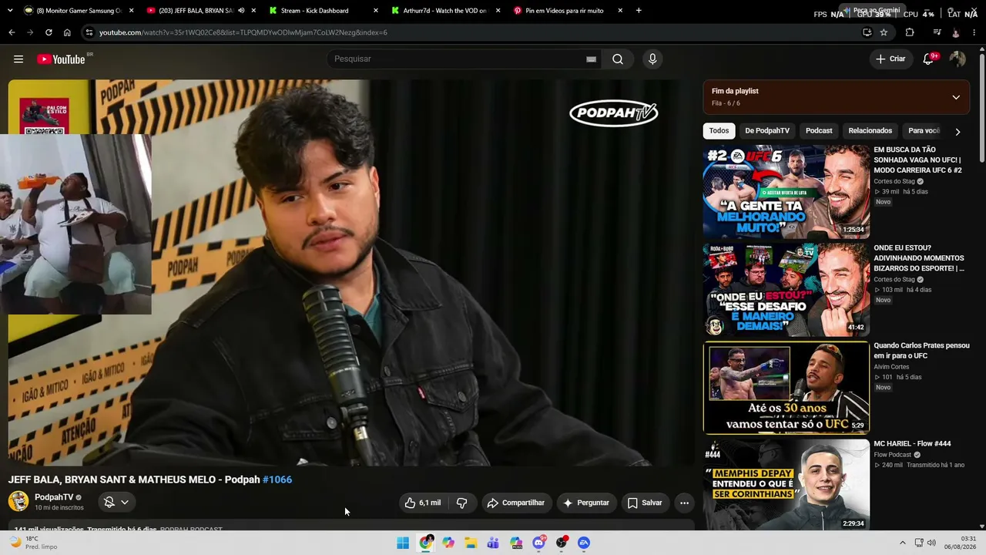Reload the current page
Screen dimensions: 986x555
tap(49, 32)
